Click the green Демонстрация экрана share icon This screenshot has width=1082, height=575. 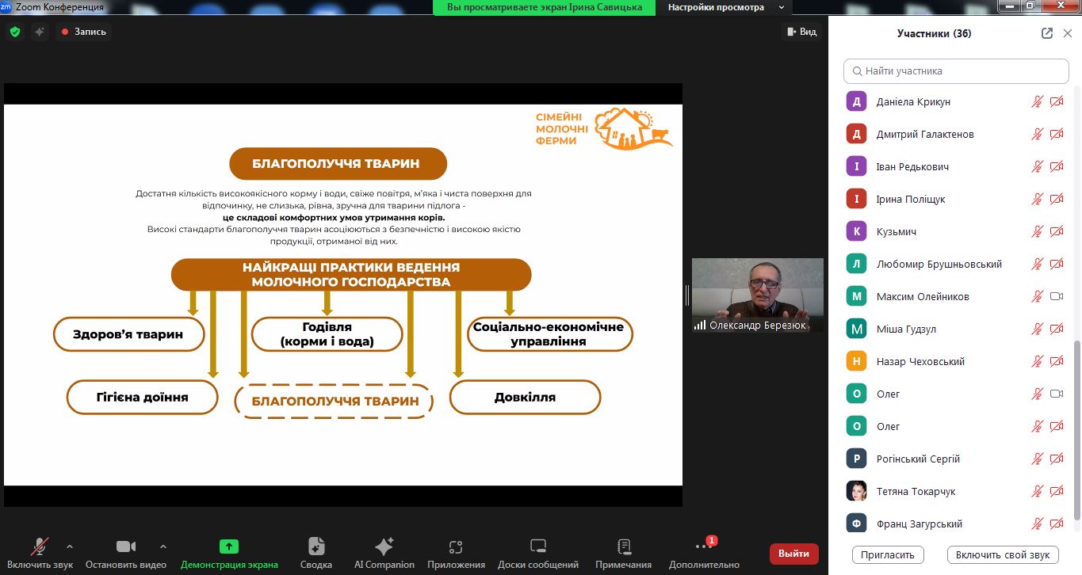pyautogui.click(x=229, y=546)
